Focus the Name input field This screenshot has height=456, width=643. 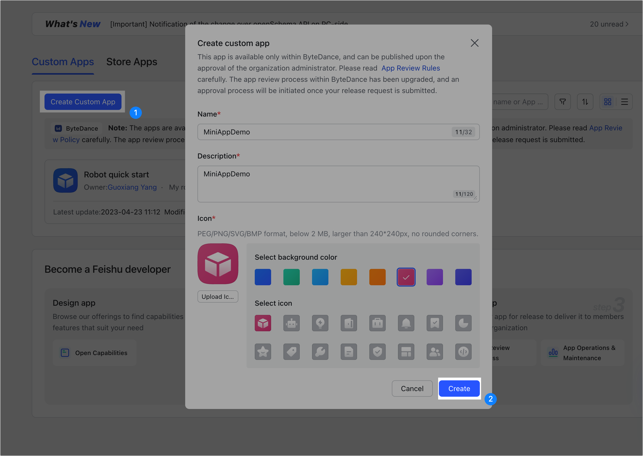tap(338, 132)
